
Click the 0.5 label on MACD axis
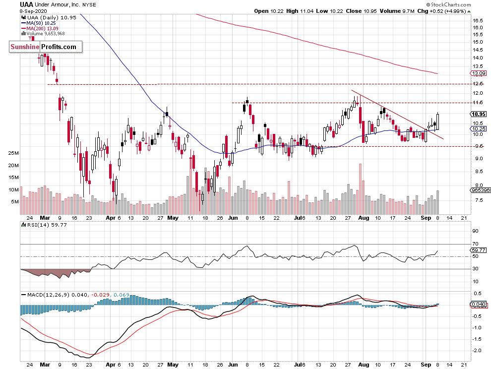(x=478, y=294)
